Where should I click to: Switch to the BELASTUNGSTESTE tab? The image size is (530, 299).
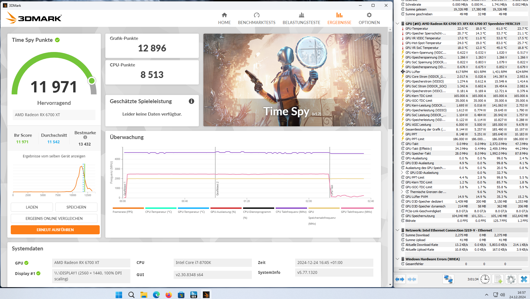coord(301,19)
